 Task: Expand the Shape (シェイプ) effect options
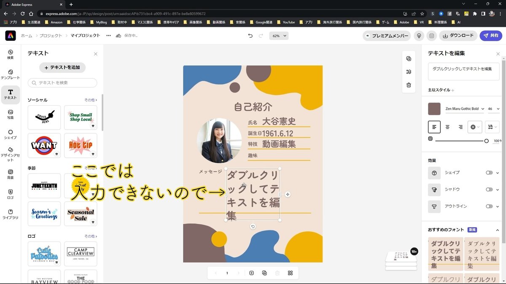[498, 173]
